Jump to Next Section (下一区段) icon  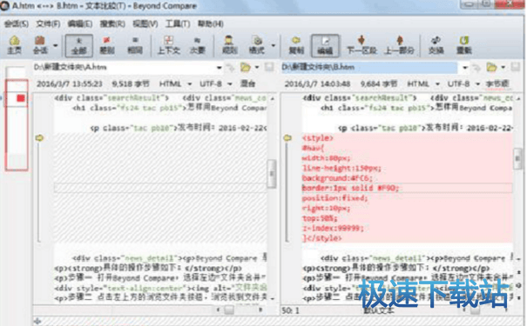click(361, 45)
